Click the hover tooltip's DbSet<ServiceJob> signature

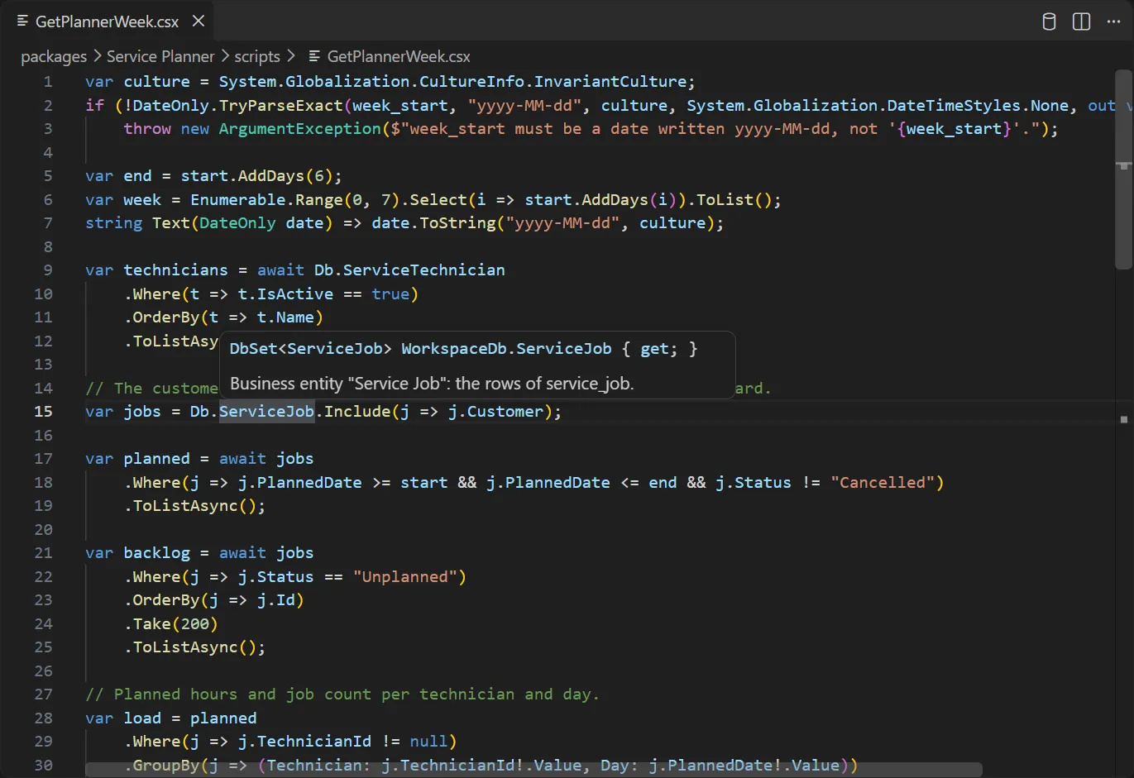tap(311, 349)
